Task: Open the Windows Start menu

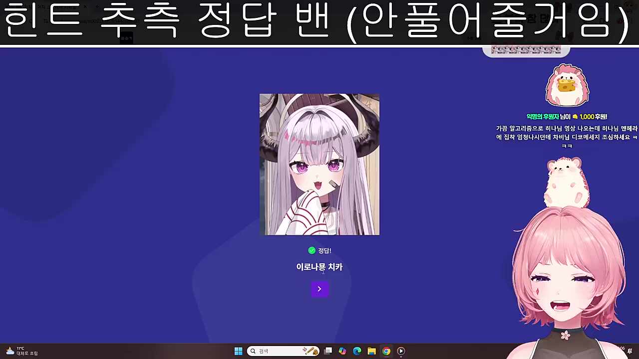Action: [x=238, y=351]
